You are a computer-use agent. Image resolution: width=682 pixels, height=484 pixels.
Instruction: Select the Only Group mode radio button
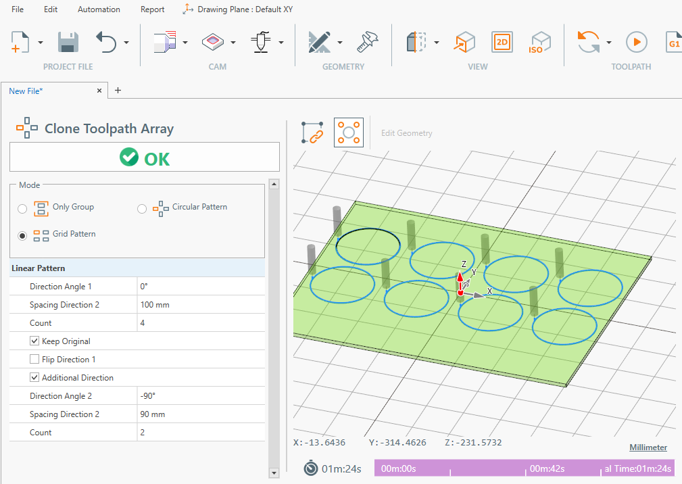coord(23,209)
